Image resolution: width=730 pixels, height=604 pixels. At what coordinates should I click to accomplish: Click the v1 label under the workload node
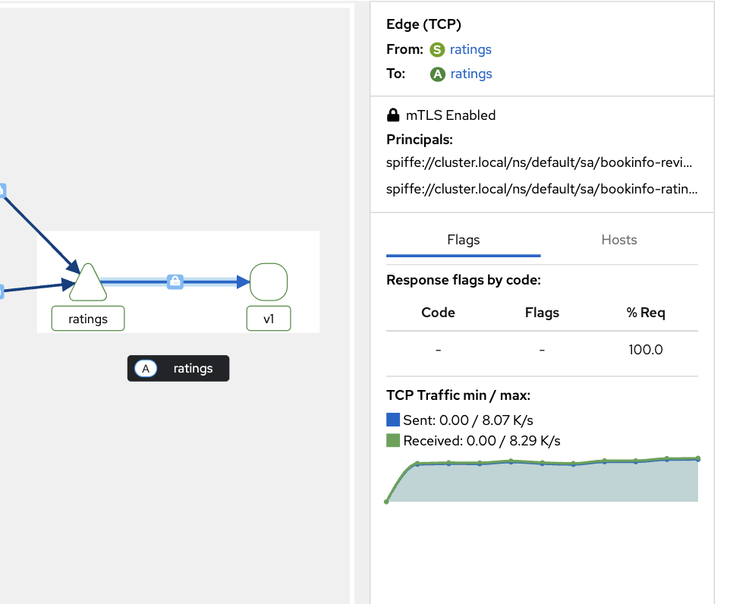tap(269, 319)
